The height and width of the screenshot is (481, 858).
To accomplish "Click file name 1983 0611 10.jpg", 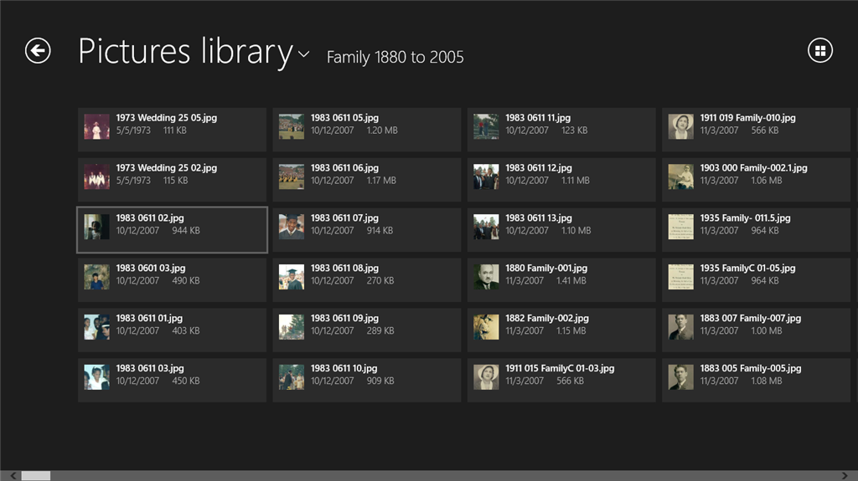I will 344,369.
